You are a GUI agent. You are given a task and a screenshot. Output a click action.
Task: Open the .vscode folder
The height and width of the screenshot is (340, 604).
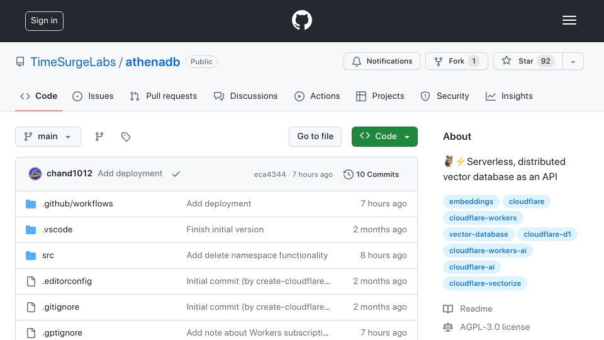(x=57, y=229)
